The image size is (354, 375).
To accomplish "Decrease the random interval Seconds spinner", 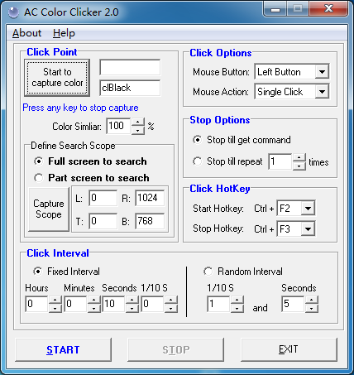I will click(312, 308).
